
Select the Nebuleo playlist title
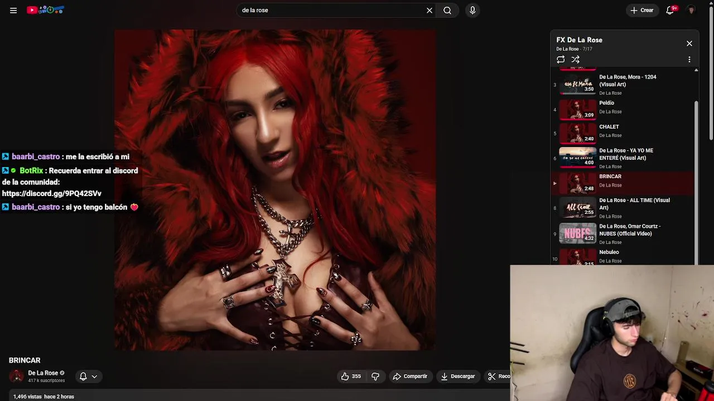click(609, 252)
